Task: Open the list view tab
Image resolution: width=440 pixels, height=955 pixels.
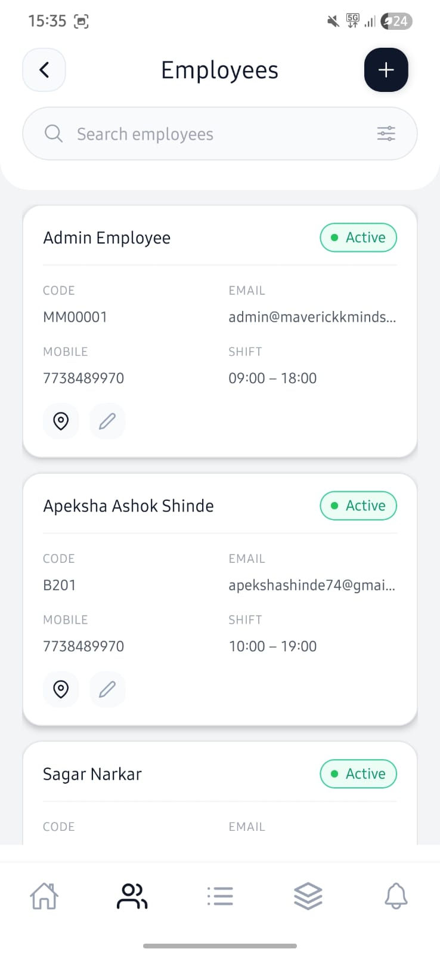Action: click(x=220, y=896)
